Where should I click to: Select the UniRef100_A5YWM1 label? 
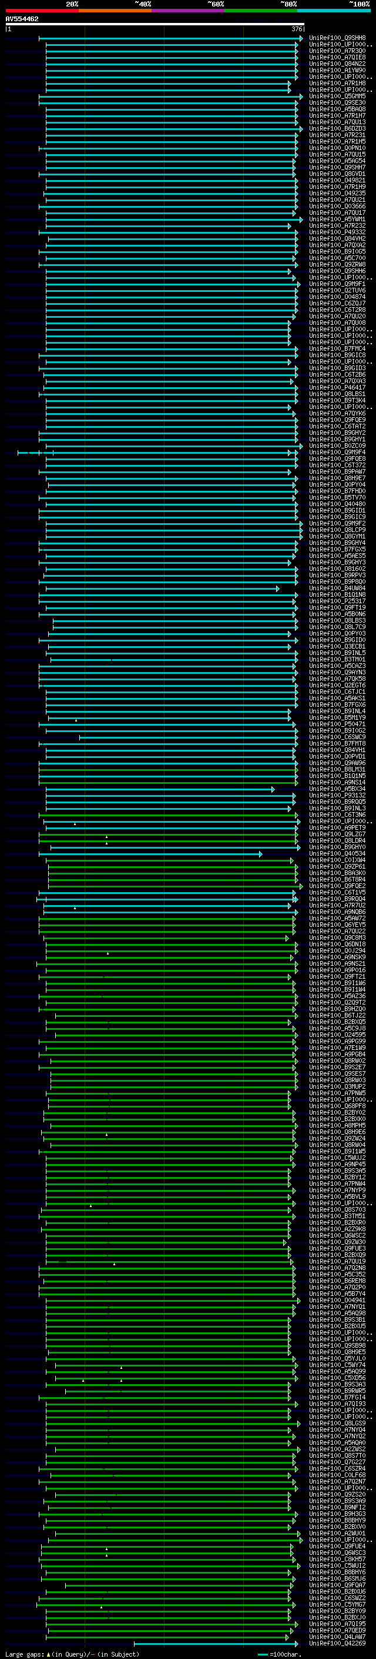pos(337,220)
